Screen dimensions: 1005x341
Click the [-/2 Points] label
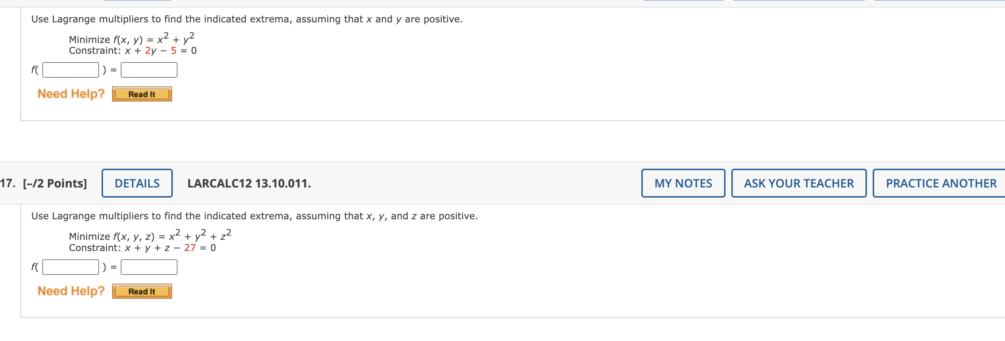[55, 183]
